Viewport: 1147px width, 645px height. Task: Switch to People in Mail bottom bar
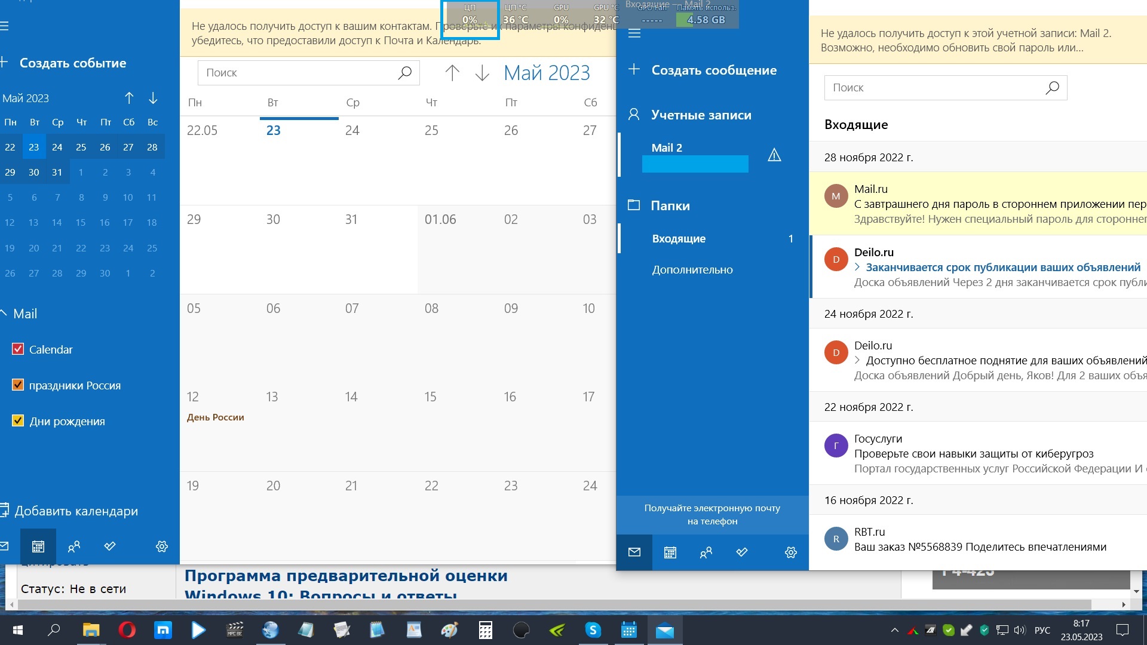706,552
